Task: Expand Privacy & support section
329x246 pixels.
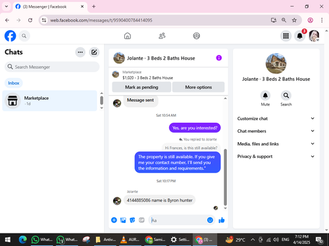Action: click(276, 156)
